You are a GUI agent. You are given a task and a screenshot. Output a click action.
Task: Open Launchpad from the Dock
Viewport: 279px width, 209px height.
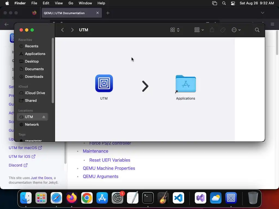click(x=41, y=198)
